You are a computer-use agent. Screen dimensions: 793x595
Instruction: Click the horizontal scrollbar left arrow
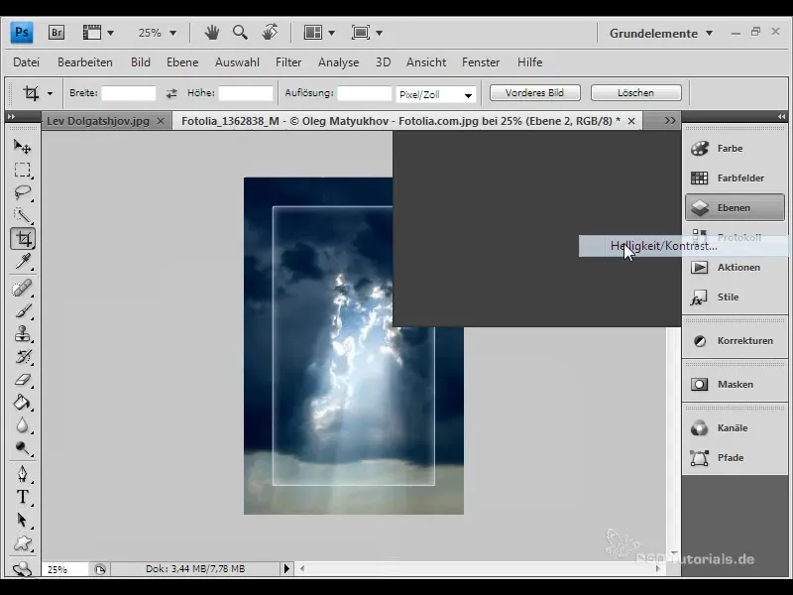click(x=302, y=568)
